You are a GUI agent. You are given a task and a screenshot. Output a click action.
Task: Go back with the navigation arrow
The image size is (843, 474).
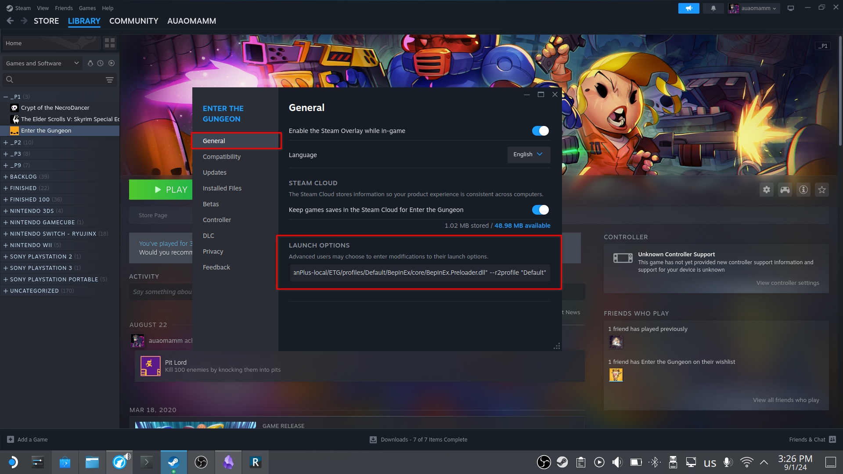[10, 21]
